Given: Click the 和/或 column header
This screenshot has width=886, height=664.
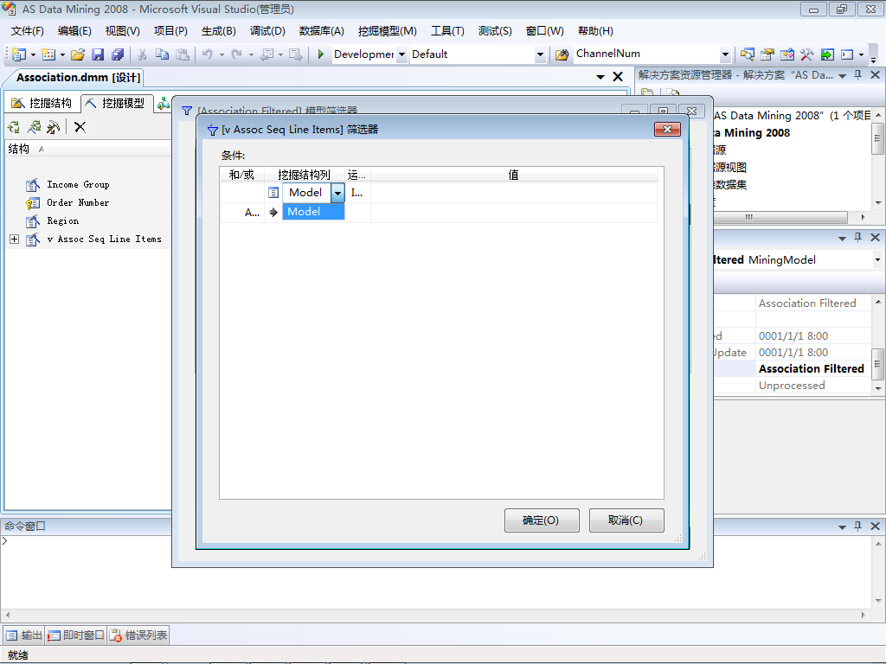Looking at the screenshot, I should point(242,175).
